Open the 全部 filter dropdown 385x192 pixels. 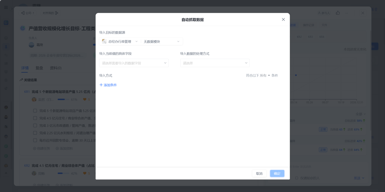coord(361,114)
